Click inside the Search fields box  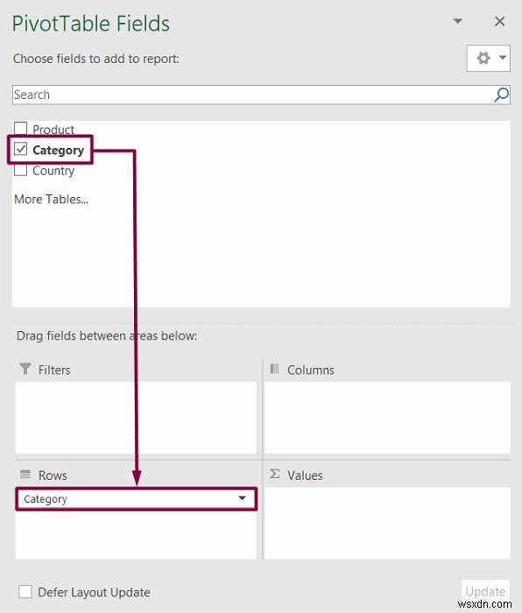(x=252, y=95)
